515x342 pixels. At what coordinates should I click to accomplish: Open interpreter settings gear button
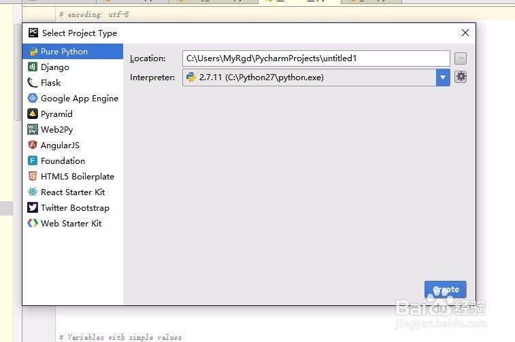coord(461,77)
